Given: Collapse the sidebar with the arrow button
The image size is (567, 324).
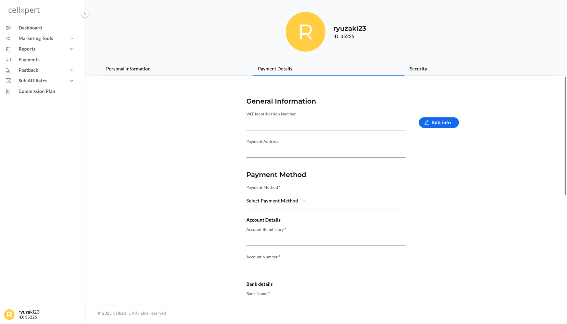Looking at the screenshot, I should point(85,13).
